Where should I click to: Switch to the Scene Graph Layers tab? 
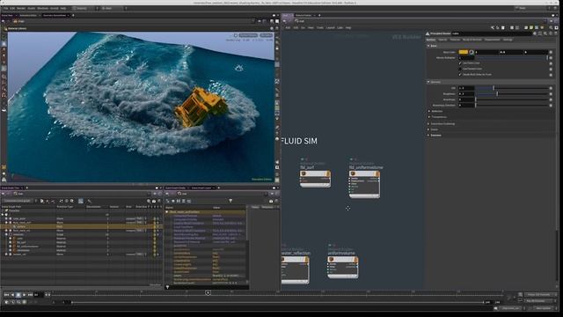pos(201,188)
